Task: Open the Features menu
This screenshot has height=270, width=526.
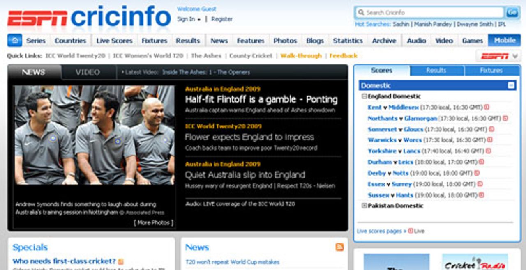Action: pos(251,41)
